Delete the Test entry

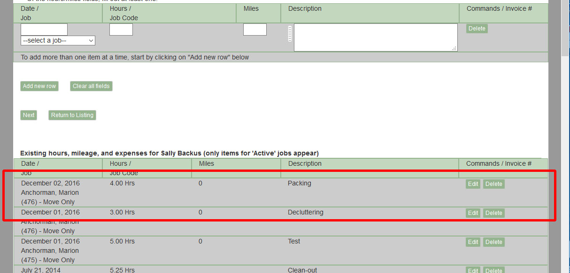click(x=494, y=242)
